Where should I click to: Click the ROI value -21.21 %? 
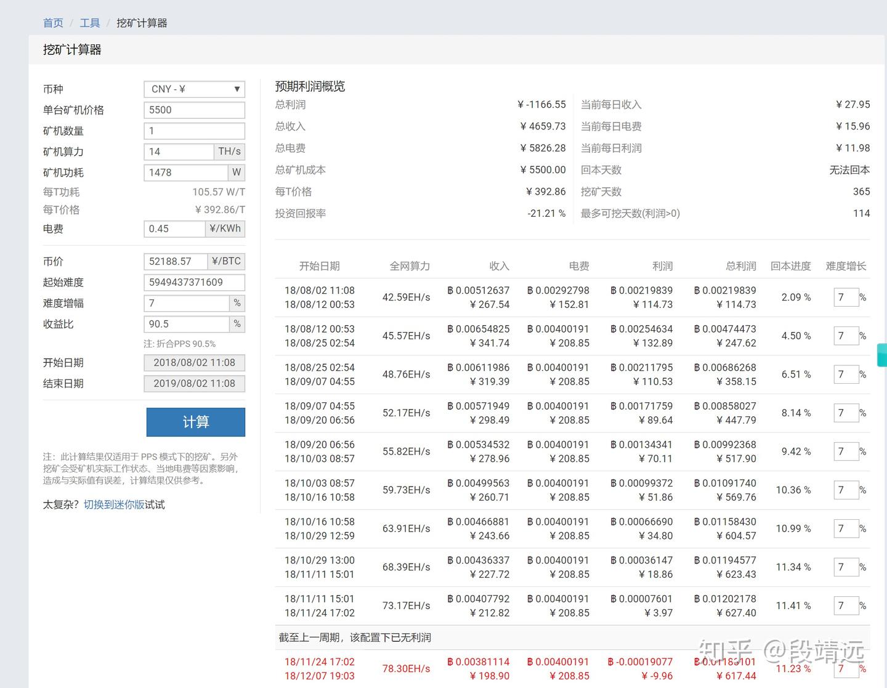tap(546, 214)
